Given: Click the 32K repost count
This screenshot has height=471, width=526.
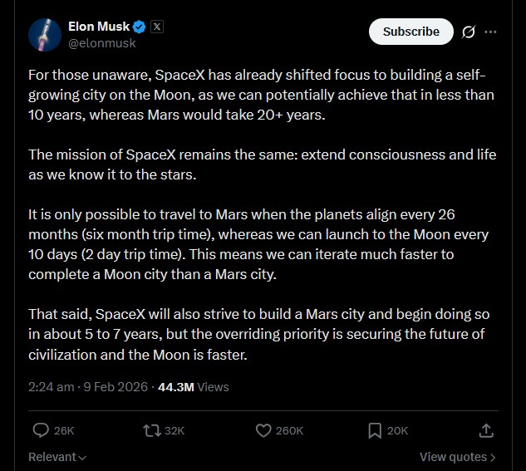Looking at the screenshot, I should point(175,430).
